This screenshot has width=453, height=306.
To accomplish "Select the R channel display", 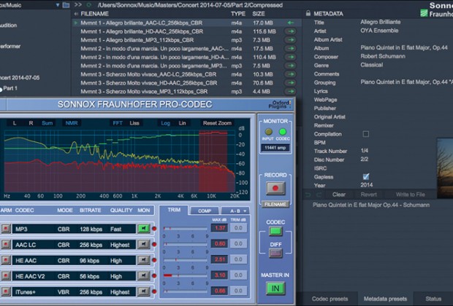I will point(31,123).
